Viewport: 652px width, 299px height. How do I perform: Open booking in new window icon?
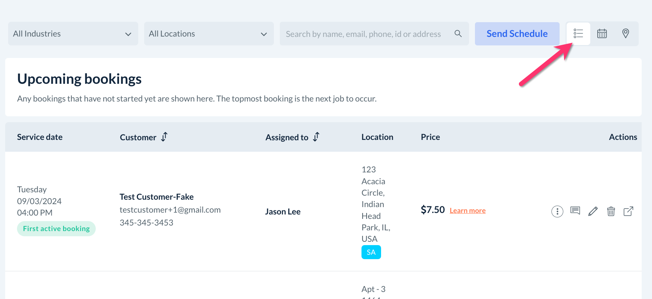[628, 211]
